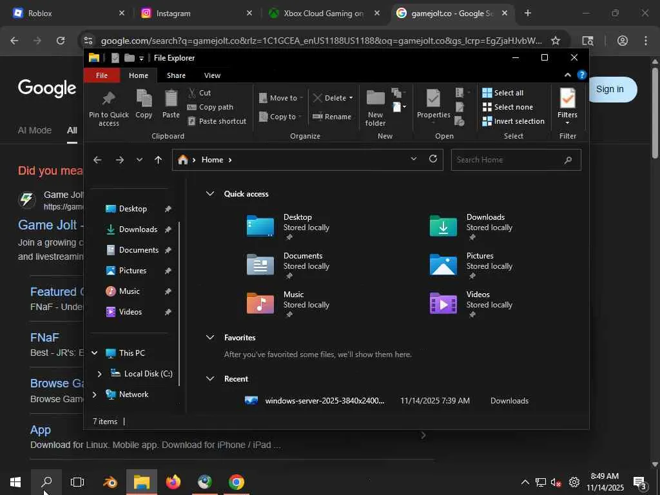
Task: Click Invert selection option
Action: click(513, 121)
